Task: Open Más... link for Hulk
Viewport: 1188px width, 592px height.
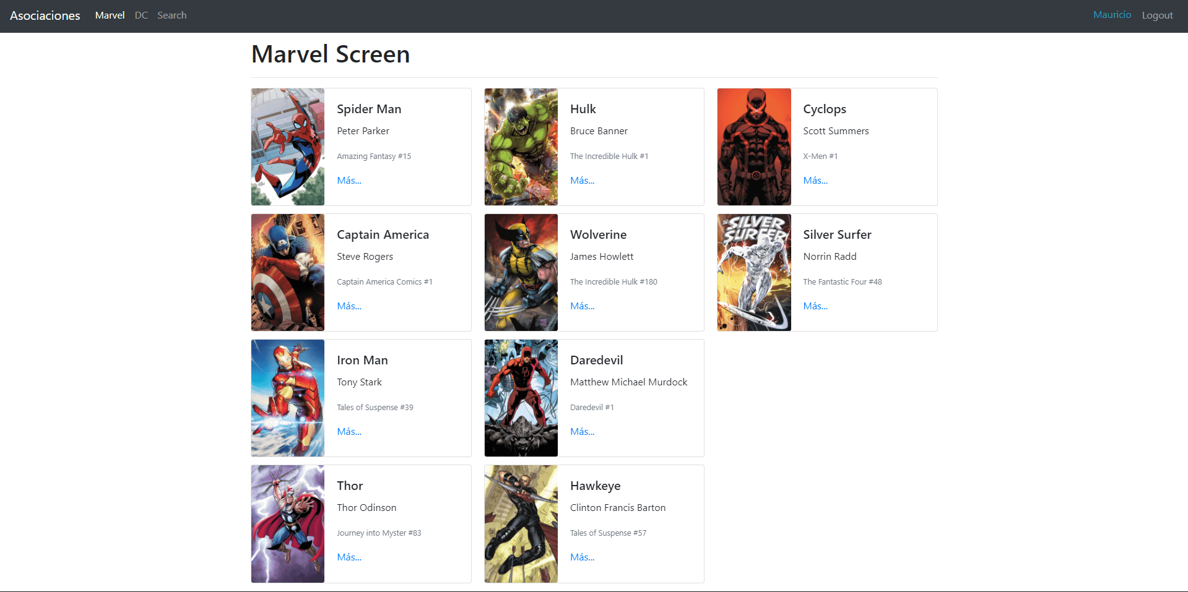Action: pyautogui.click(x=583, y=181)
